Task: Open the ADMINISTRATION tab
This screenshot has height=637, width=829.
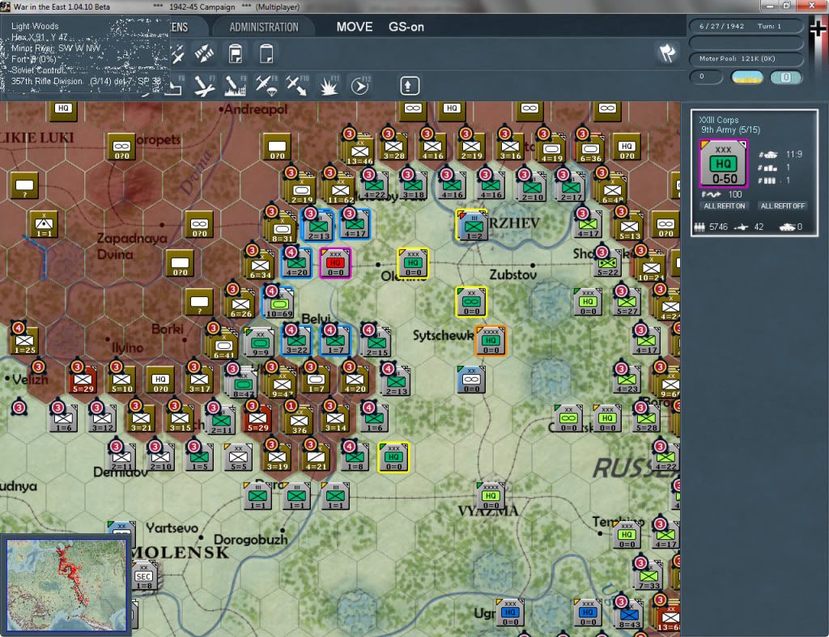Action: [264, 27]
